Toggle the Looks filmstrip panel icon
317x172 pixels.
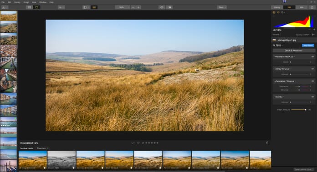coord(94,7)
